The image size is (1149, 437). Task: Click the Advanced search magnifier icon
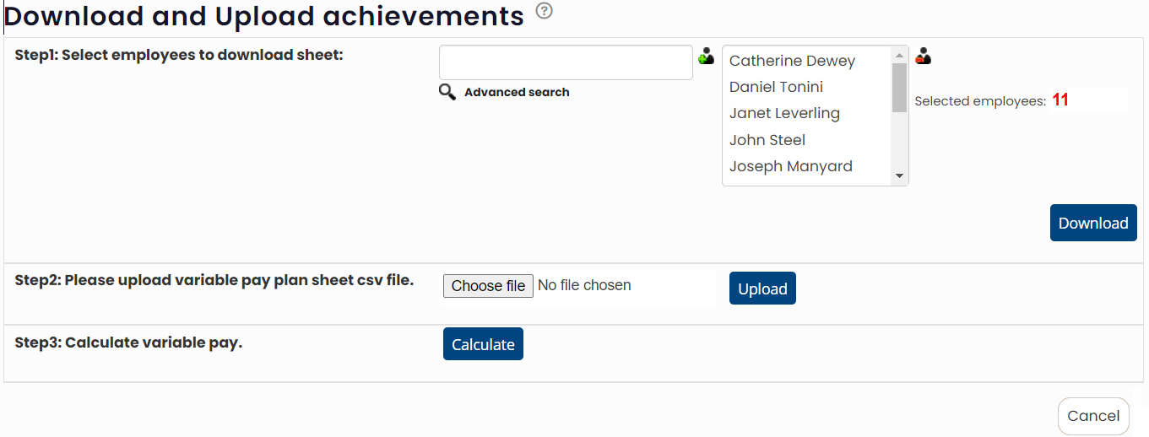tap(447, 92)
